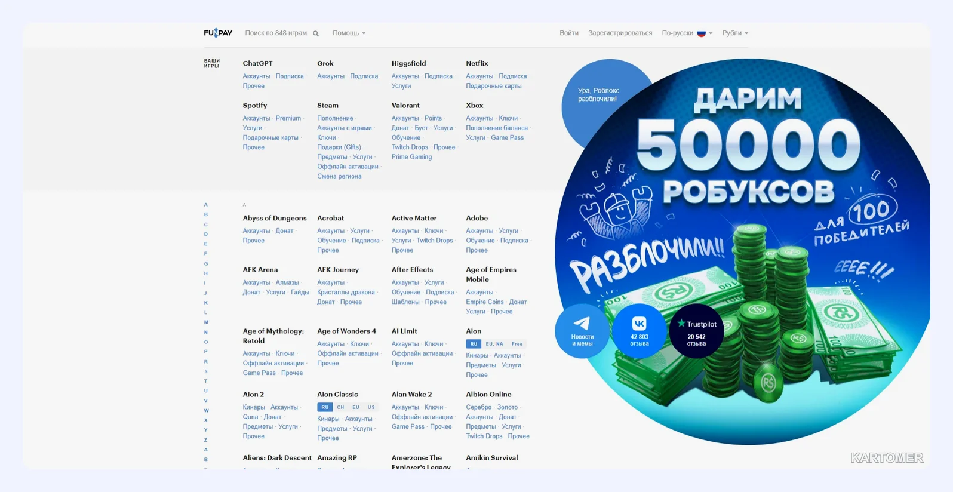Click the search magnifier icon
The image size is (953, 492).
coord(316,33)
